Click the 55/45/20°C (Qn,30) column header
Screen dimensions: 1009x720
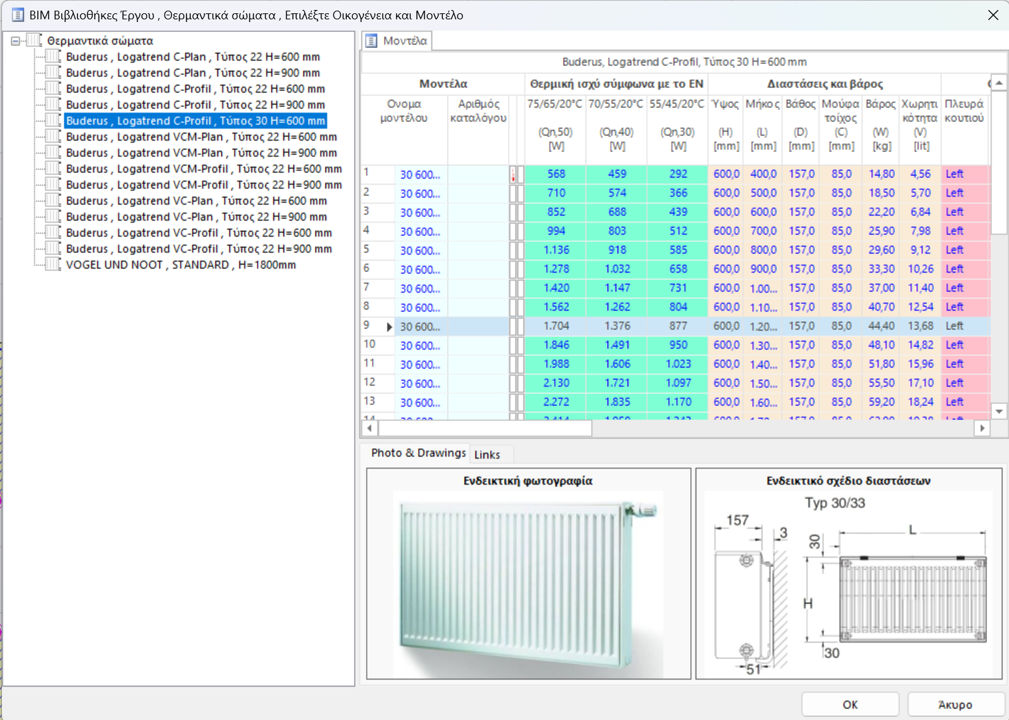click(678, 130)
